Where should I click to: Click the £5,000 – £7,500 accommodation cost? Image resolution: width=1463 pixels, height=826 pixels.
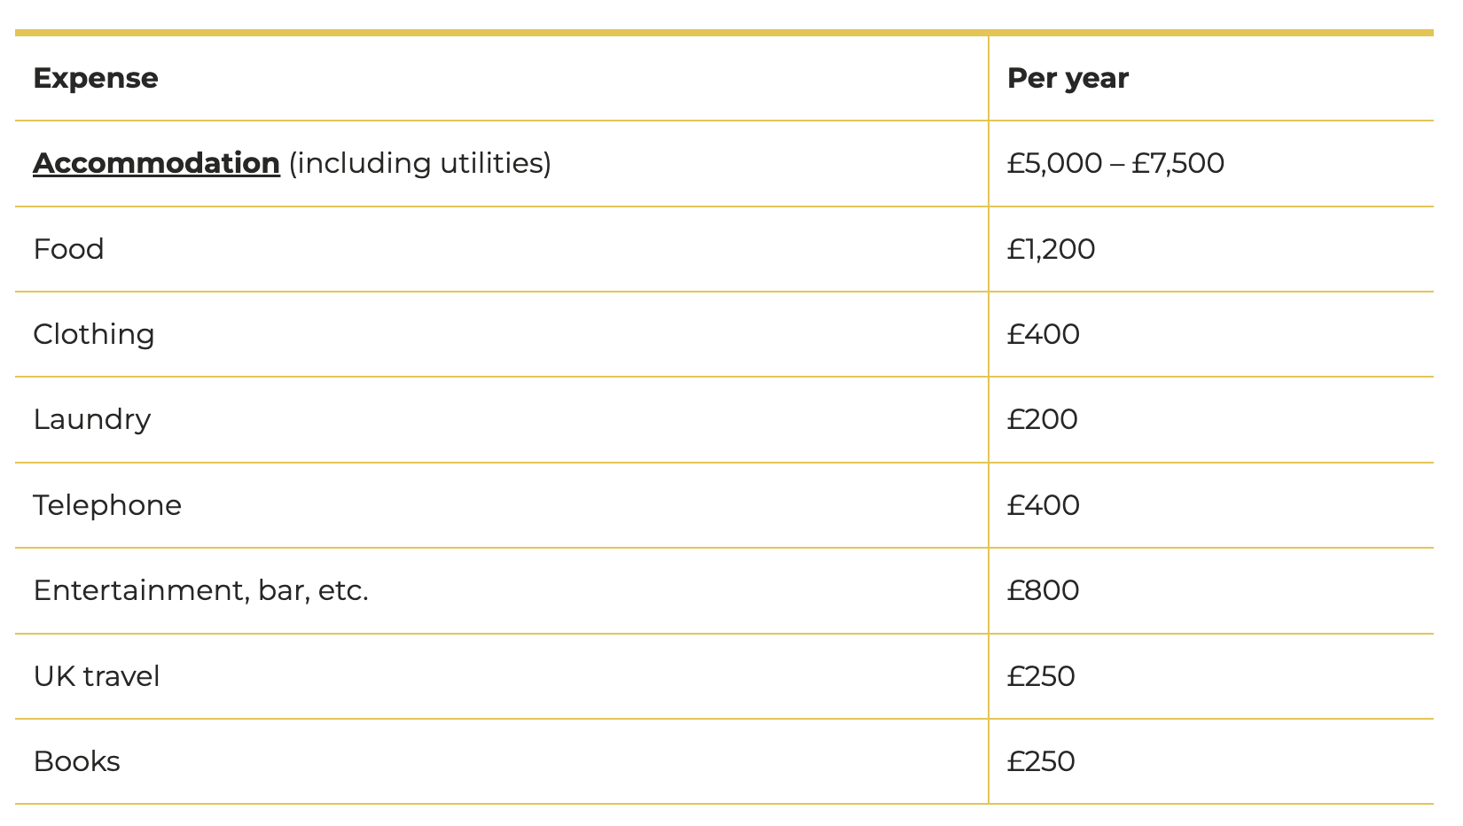click(1115, 163)
